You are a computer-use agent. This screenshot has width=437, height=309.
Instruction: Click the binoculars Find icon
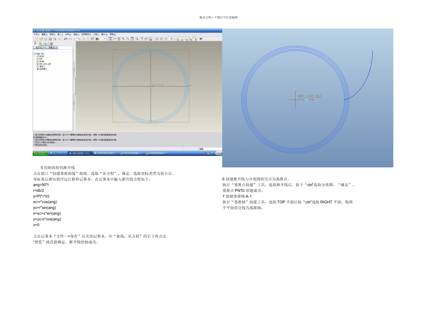point(97,39)
